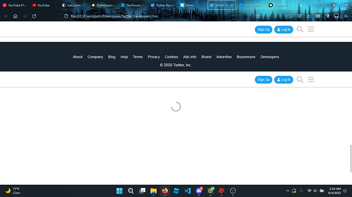
Task: Switch to the Unable to tab
Action: pyautogui.click(x=281, y=5)
